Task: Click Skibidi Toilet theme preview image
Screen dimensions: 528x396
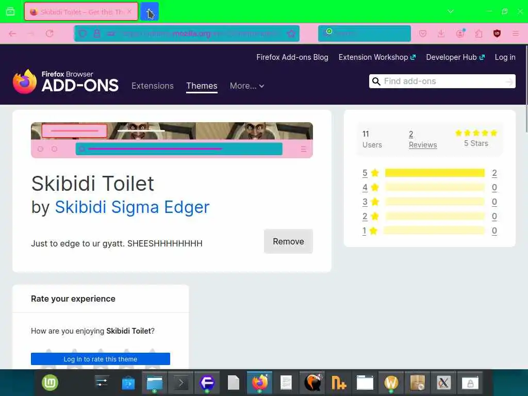Action: tap(172, 140)
